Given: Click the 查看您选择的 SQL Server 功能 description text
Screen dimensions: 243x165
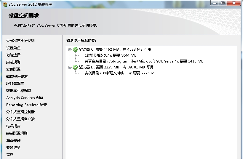Looking at the screenshot, I should (56, 25).
